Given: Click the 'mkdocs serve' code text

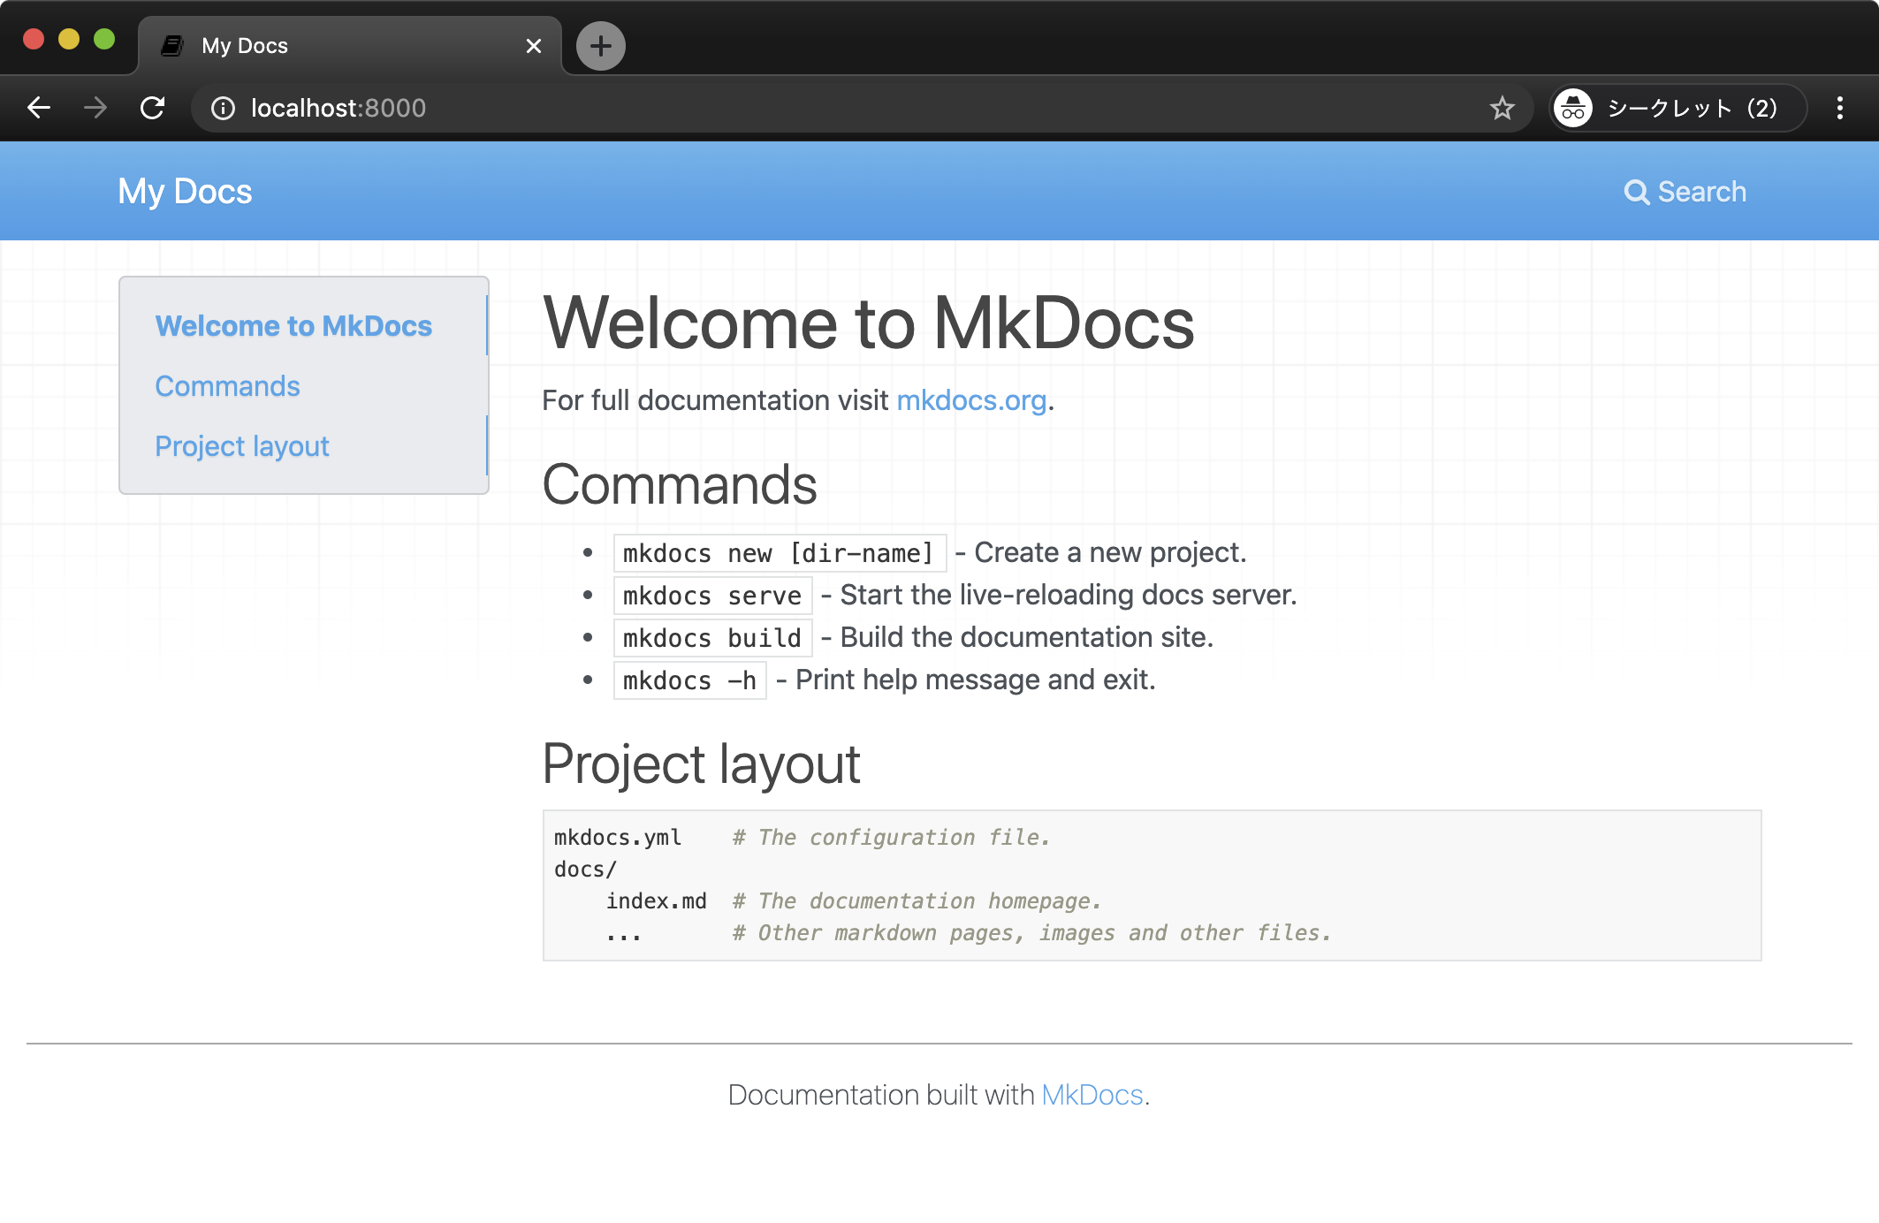Looking at the screenshot, I should point(712,596).
